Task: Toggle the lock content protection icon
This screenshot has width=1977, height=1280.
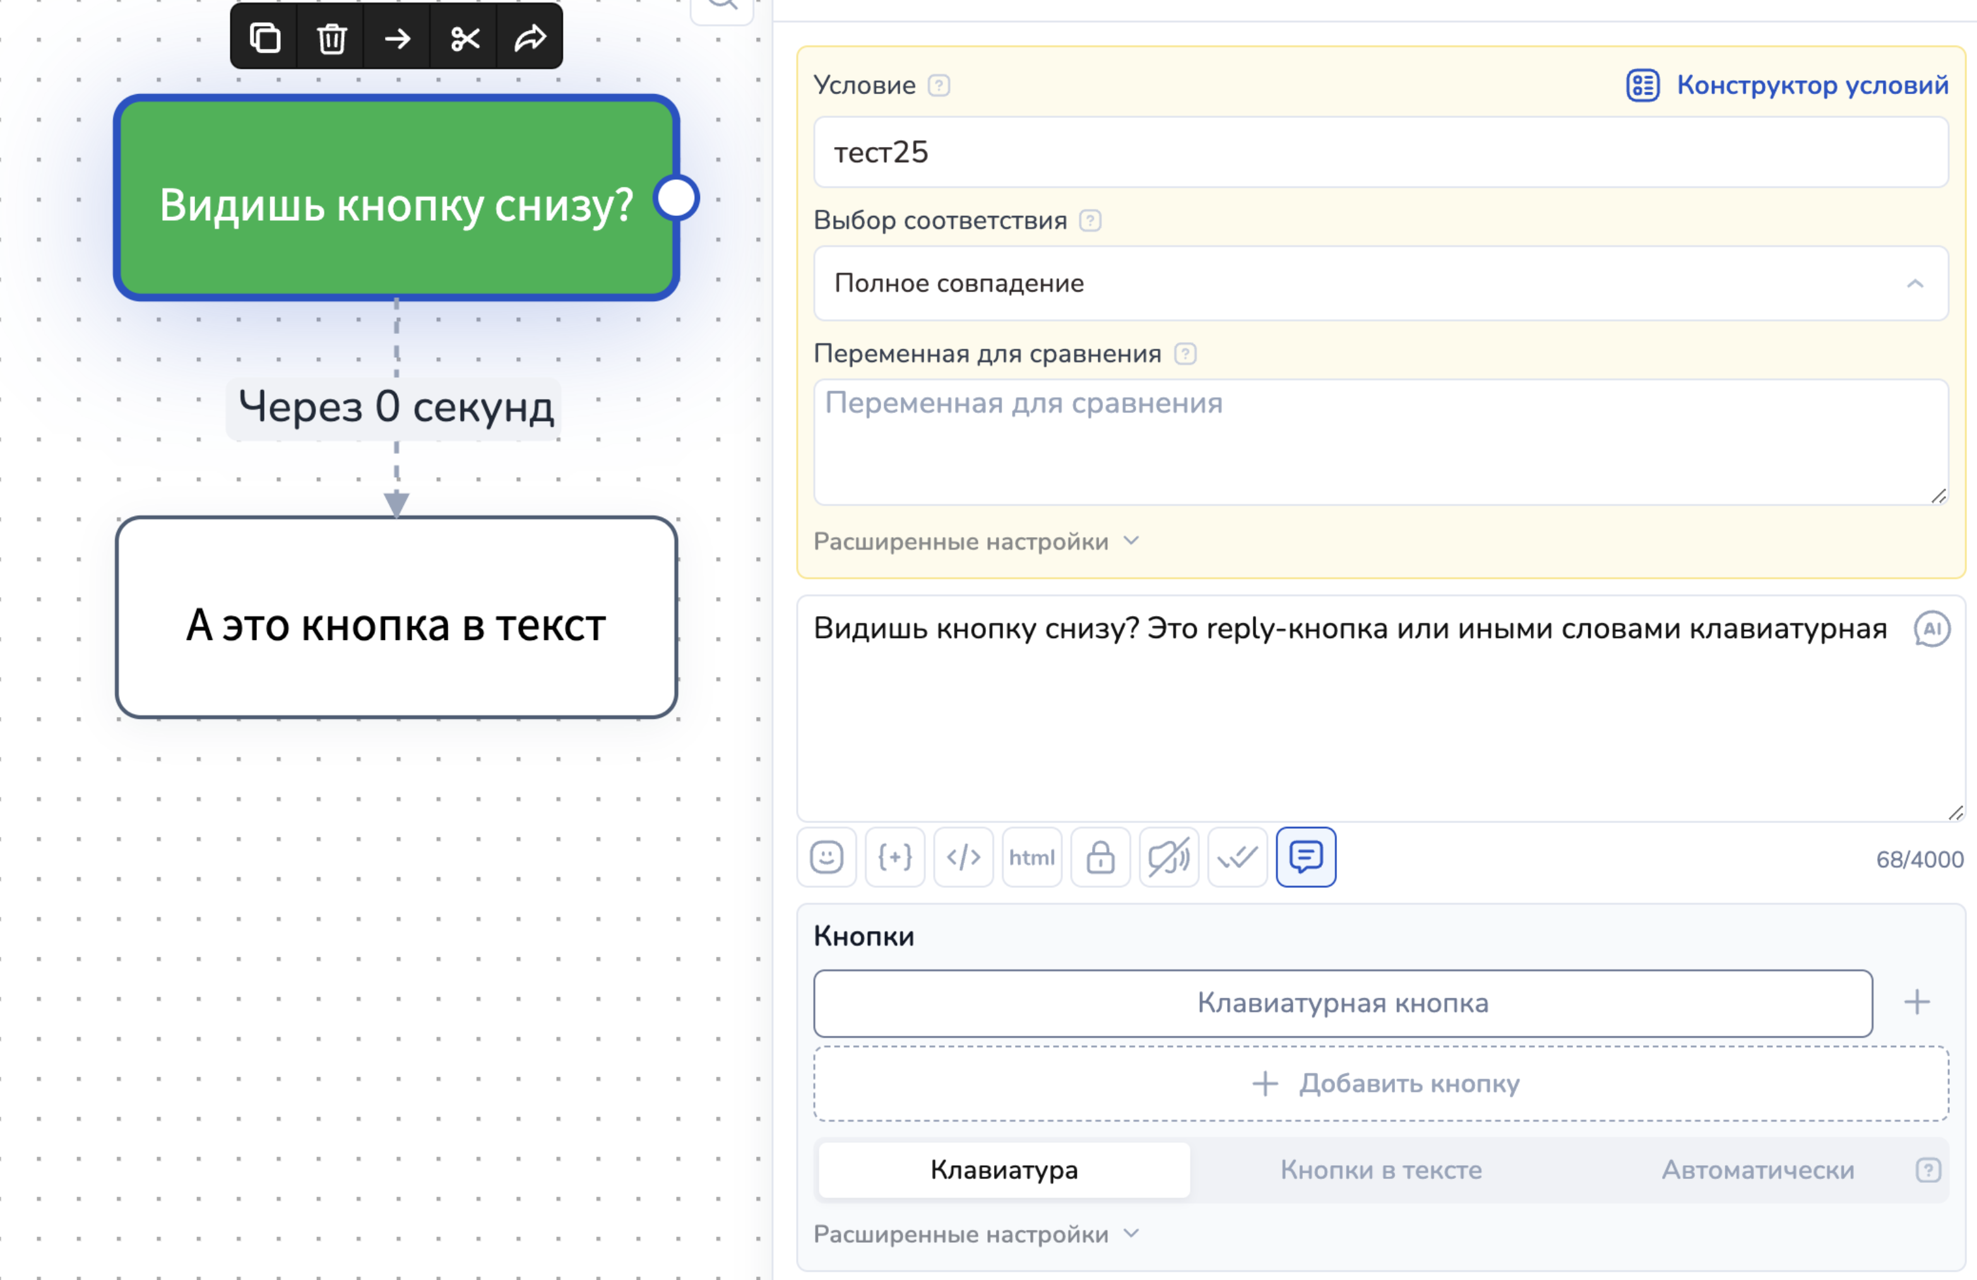Action: coord(1101,857)
